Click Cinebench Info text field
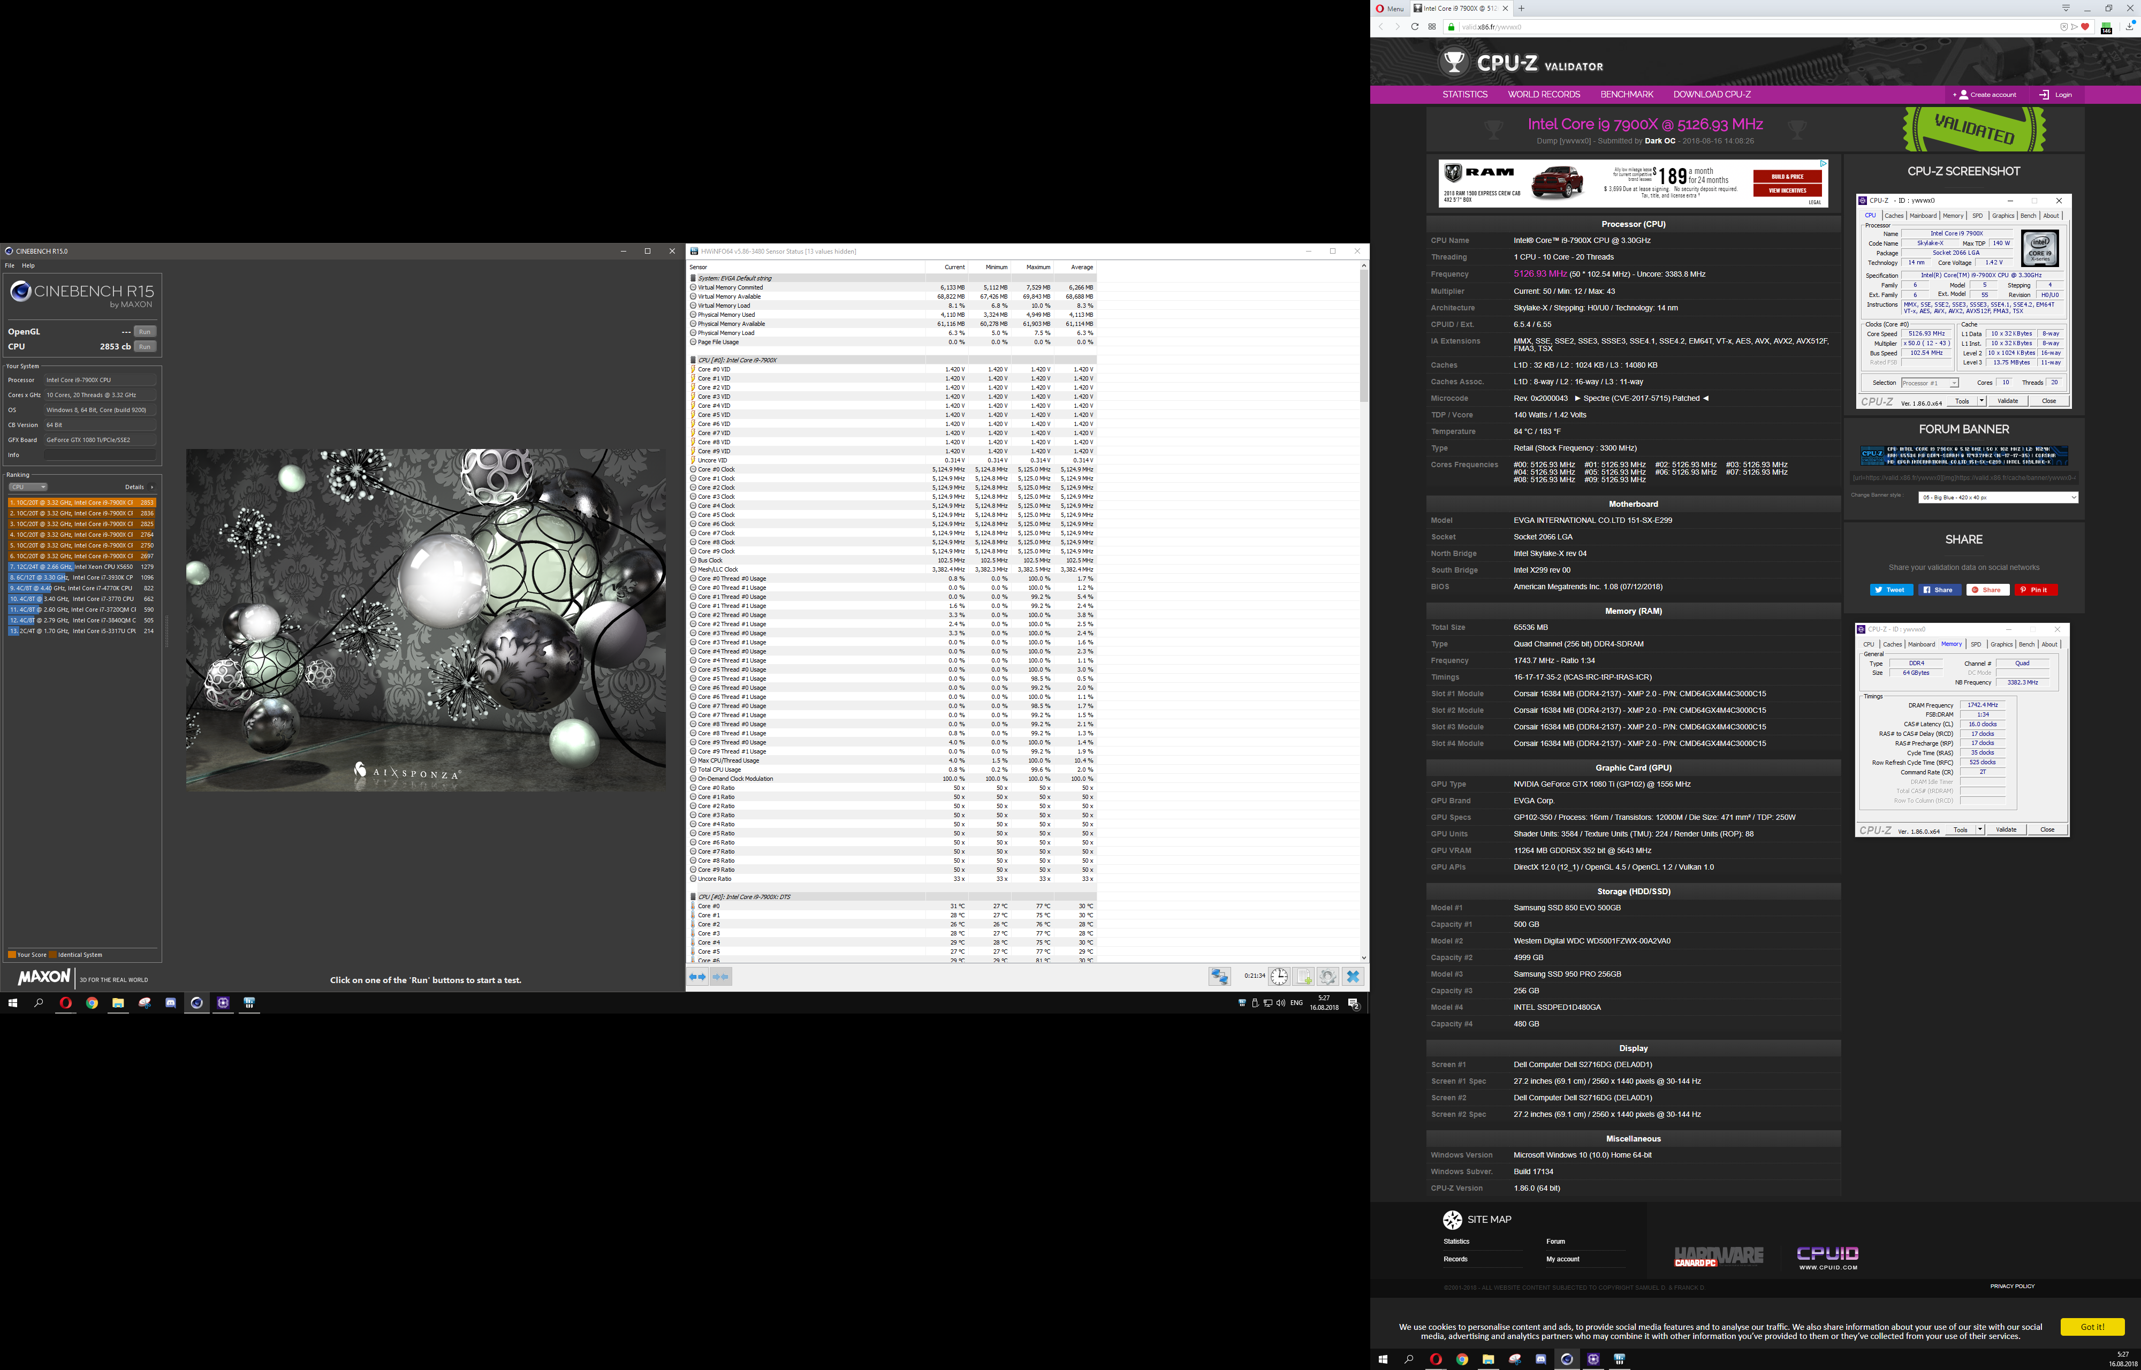The width and height of the screenshot is (2141, 1370). [101, 454]
